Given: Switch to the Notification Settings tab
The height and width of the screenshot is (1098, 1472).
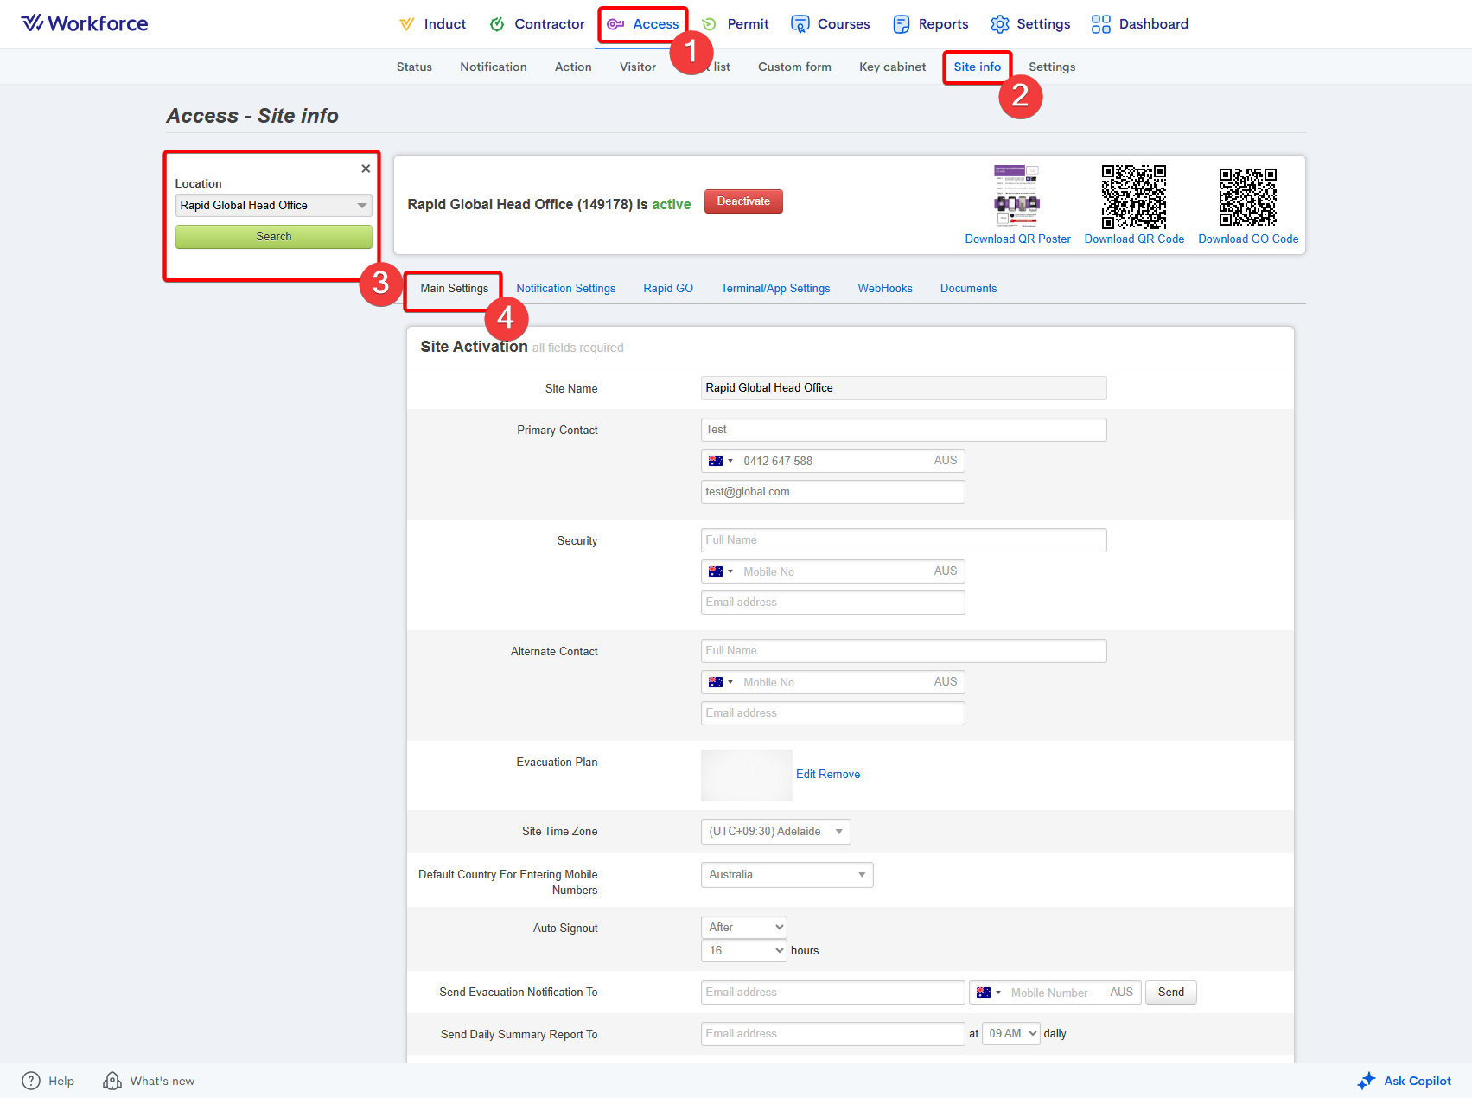Looking at the screenshot, I should coord(565,289).
